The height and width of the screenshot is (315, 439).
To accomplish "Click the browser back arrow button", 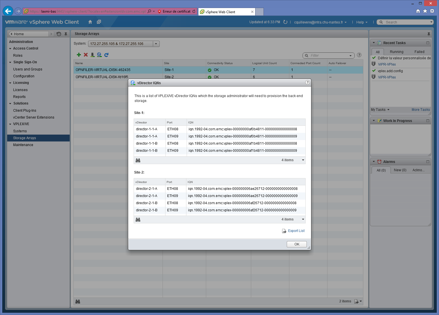I will pyautogui.click(x=8, y=11).
